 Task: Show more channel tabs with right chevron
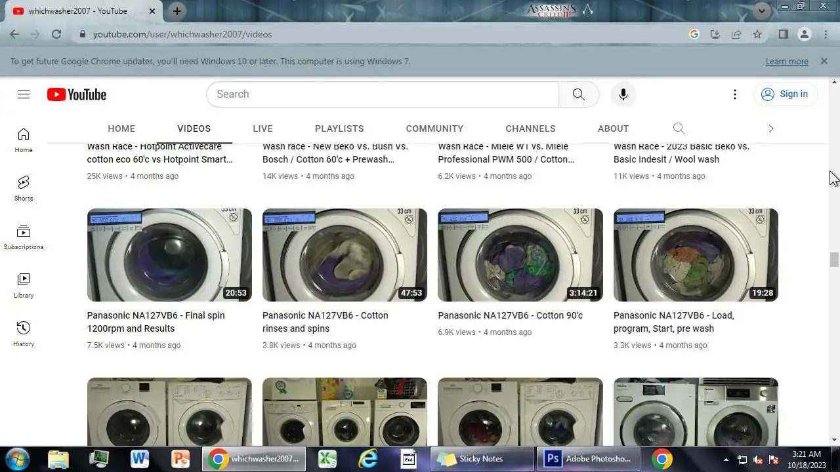tap(771, 128)
